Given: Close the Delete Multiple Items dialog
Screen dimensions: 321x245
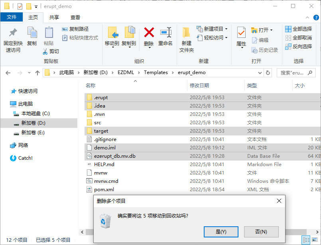Looking at the screenshot, I should [x=279, y=201].
